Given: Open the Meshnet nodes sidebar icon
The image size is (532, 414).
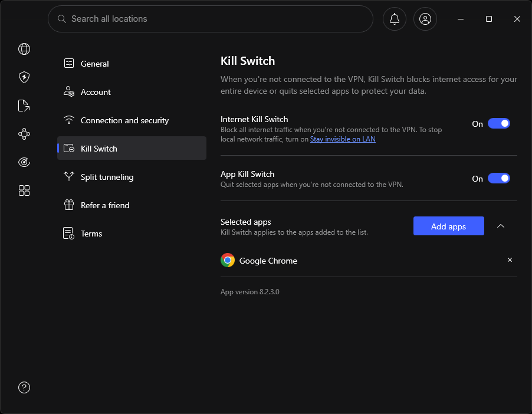Looking at the screenshot, I should [24, 134].
